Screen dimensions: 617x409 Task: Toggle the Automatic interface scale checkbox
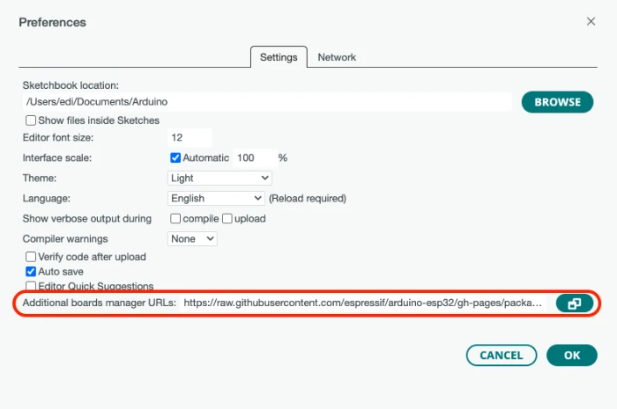point(175,157)
